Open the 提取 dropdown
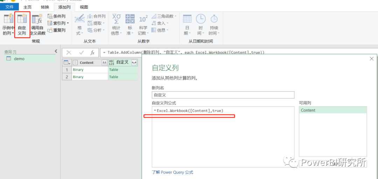Image resolution: width=378 pixels, height=179 pixels. (x=96, y=23)
